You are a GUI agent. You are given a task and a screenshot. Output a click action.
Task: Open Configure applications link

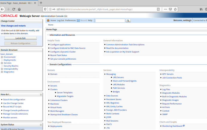tap(60, 45)
